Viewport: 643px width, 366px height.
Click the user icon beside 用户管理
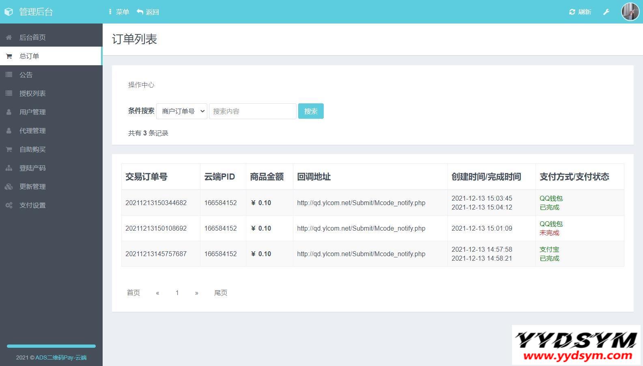click(x=9, y=112)
